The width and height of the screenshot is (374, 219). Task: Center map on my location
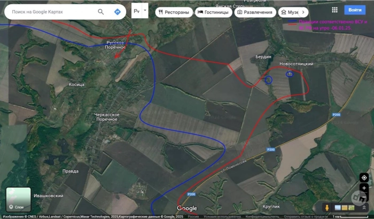[364, 177]
